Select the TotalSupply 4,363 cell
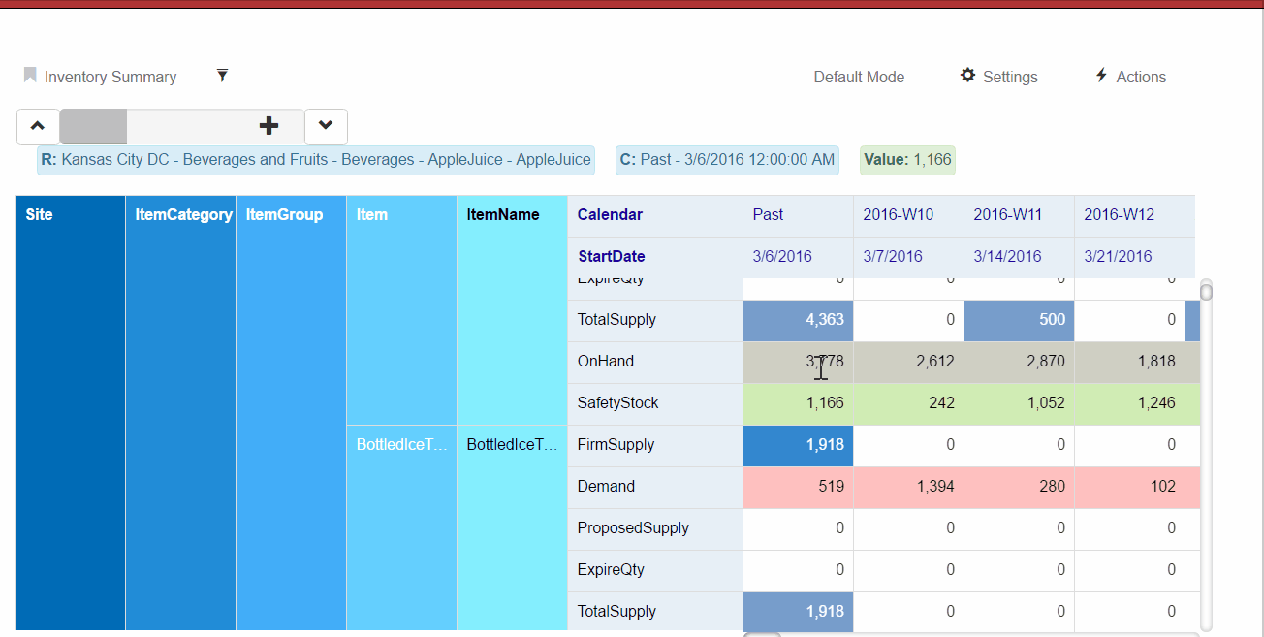Viewport: 1264px width, 637px height. (798, 320)
